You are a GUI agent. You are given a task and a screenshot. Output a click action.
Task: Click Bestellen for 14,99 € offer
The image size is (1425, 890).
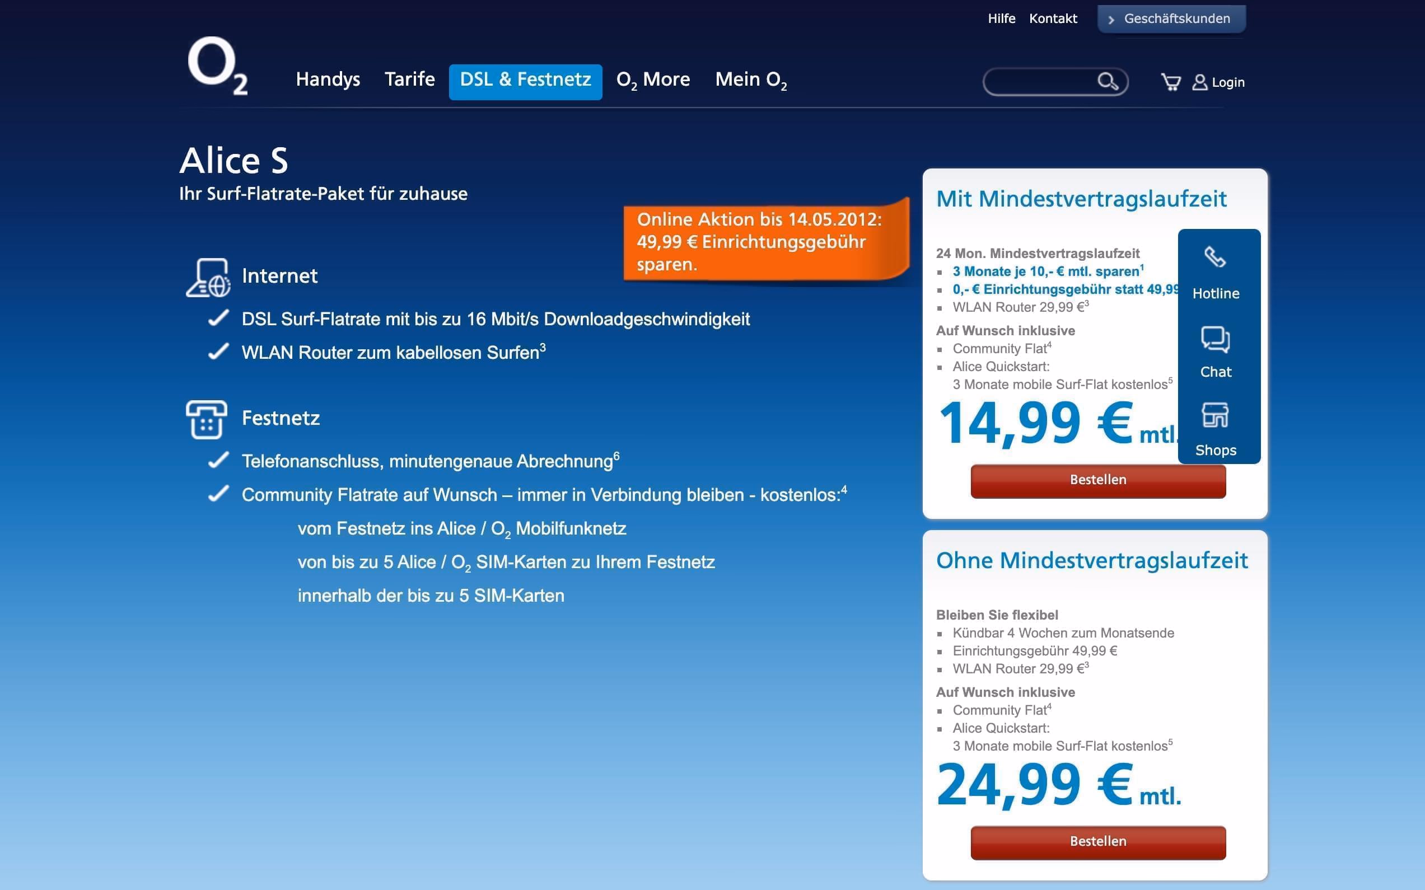coord(1097,480)
